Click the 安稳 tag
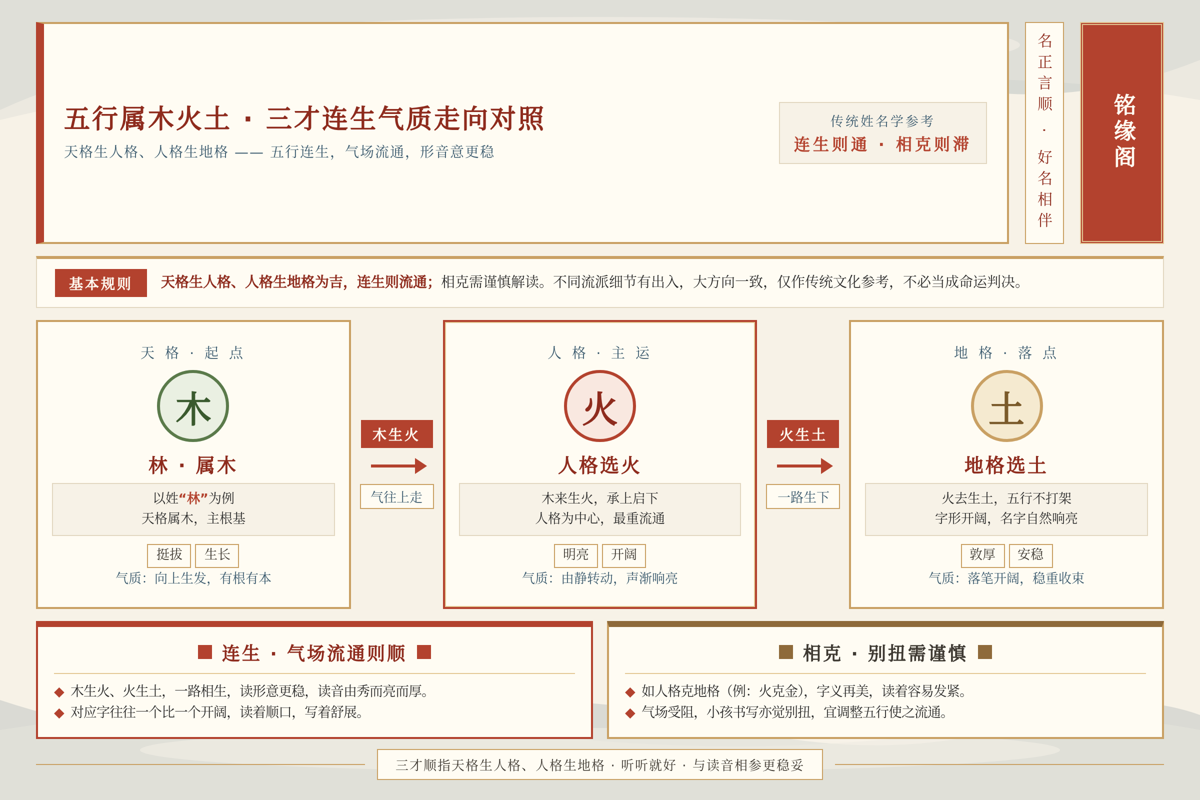Image resolution: width=1200 pixels, height=800 pixels. [x=1030, y=555]
